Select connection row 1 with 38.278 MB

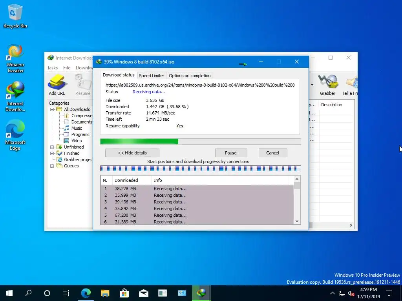(x=197, y=189)
